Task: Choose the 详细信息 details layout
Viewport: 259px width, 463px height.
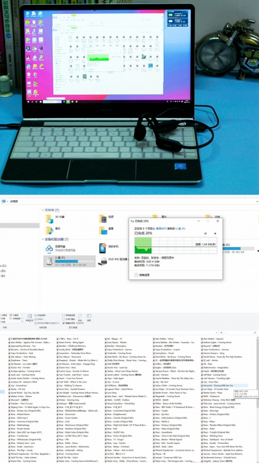Action: tap(15, 319)
